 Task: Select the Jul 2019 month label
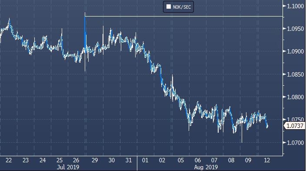68,167
